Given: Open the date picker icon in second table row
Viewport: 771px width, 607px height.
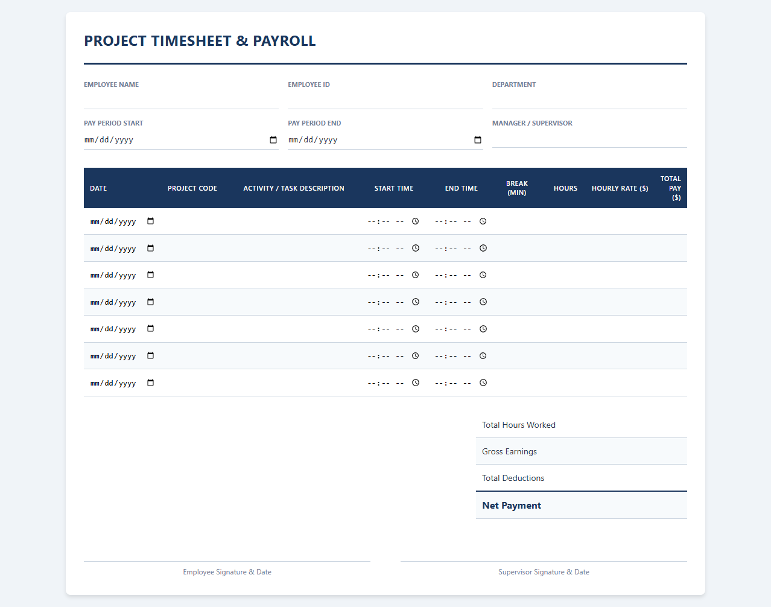Looking at the screenshot, I should [151, 248].
